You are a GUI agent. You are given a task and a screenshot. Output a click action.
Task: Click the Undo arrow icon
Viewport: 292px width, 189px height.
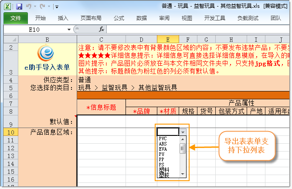(29, 7)
